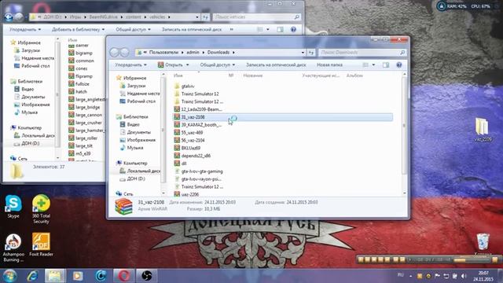Click the Opera icon in the taskbar
503x283 pixels.
[124, 276]
